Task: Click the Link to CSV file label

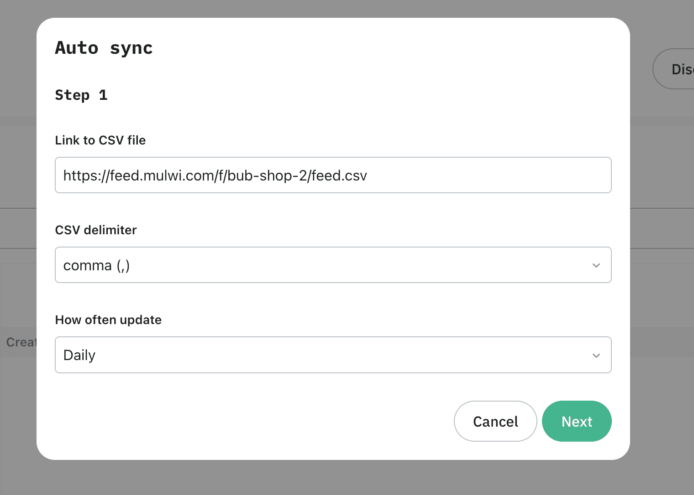Action: click(x=100, y=140)
